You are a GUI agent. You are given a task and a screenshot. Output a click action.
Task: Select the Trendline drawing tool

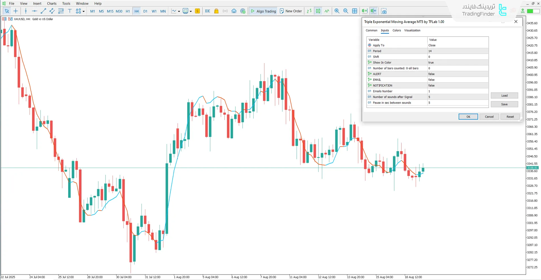[x=43, y=11]
